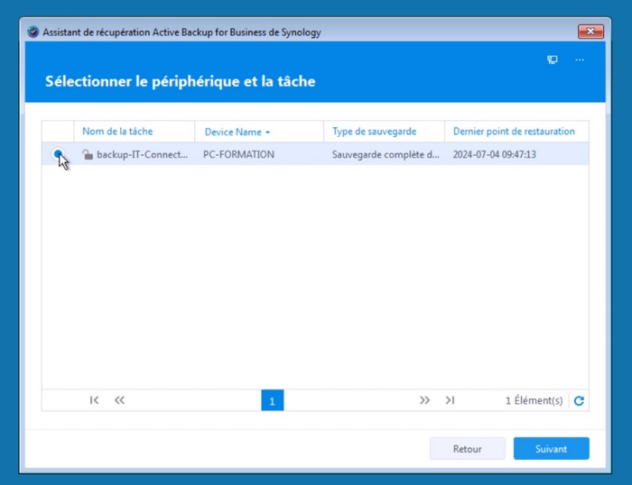The image size is (632, 485).
Task: Go to the previous page
Action: coord(119,400)
